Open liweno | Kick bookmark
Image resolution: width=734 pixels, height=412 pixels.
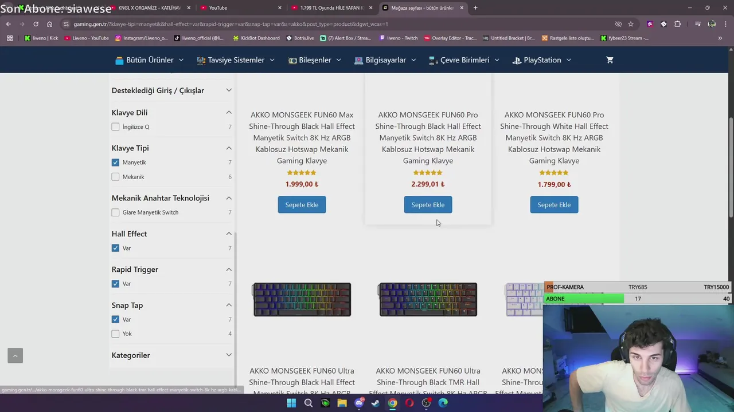pos(41,38)
